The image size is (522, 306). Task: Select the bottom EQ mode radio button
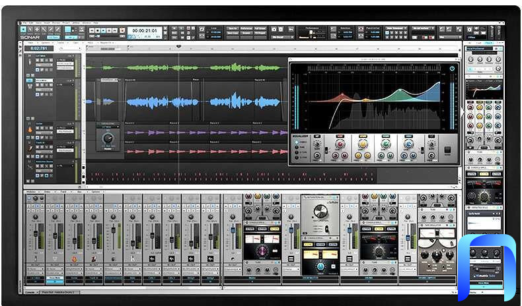click(297, 158)
